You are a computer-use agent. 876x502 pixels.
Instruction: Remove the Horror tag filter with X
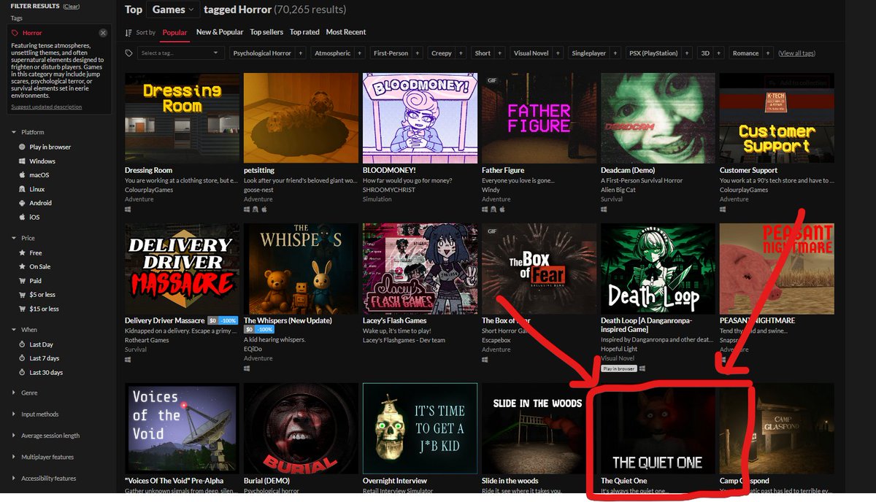[x=103, y=33]
